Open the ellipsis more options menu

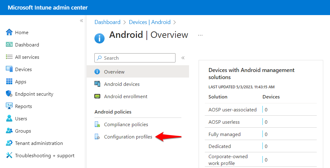tap(200, 35)
